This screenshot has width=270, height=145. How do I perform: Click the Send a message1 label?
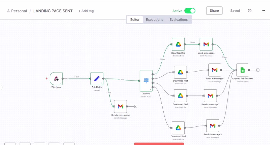coord(215,79)
